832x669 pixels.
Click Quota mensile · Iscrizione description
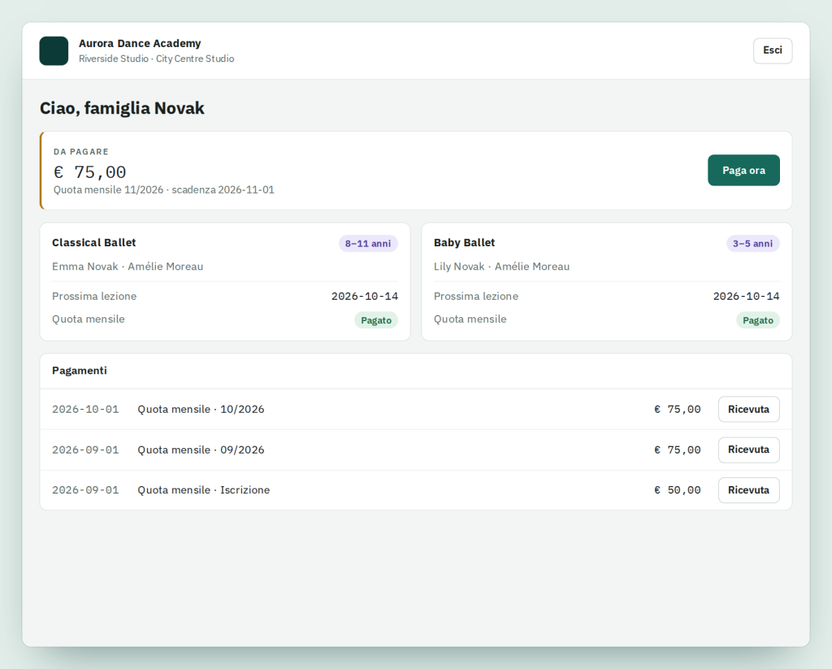[203, 490]
